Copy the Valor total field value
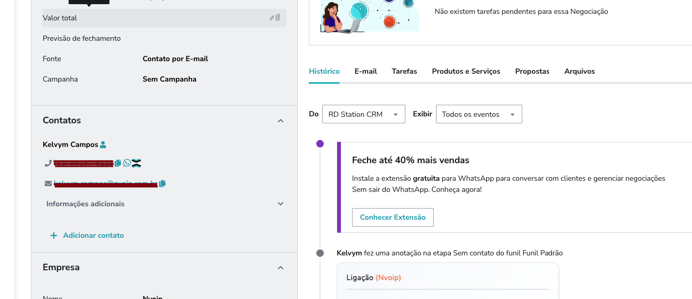 (278, 18)
